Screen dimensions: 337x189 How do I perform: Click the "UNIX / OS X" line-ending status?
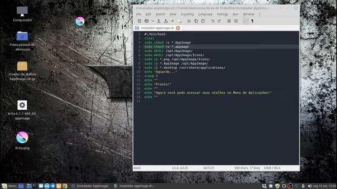pos(272,168)
